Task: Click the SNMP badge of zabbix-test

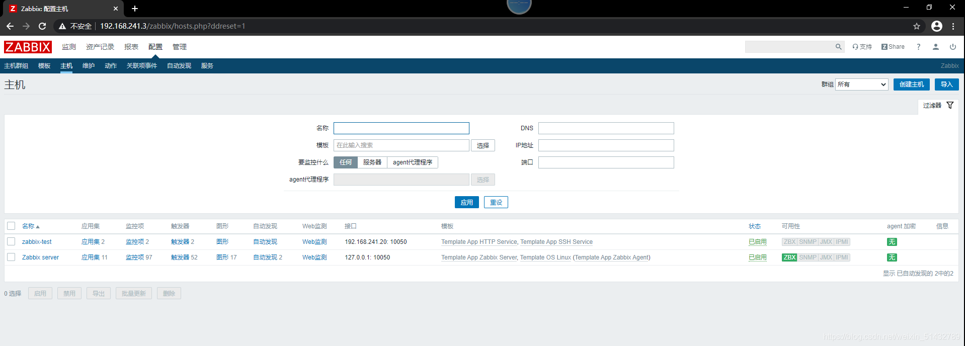Action: point(808,242)
